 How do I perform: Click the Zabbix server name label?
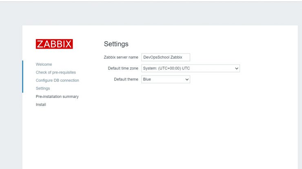121,57
